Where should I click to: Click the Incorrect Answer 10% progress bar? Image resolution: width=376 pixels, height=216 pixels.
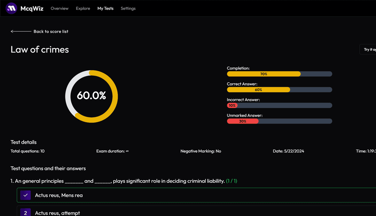click(x=279, y=106)
